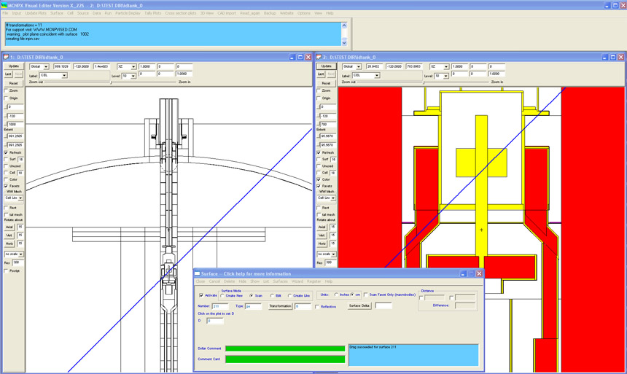Click the Surface dialog title bar icon
Viewport: 627px width, 374px height.
pos(197,273)
